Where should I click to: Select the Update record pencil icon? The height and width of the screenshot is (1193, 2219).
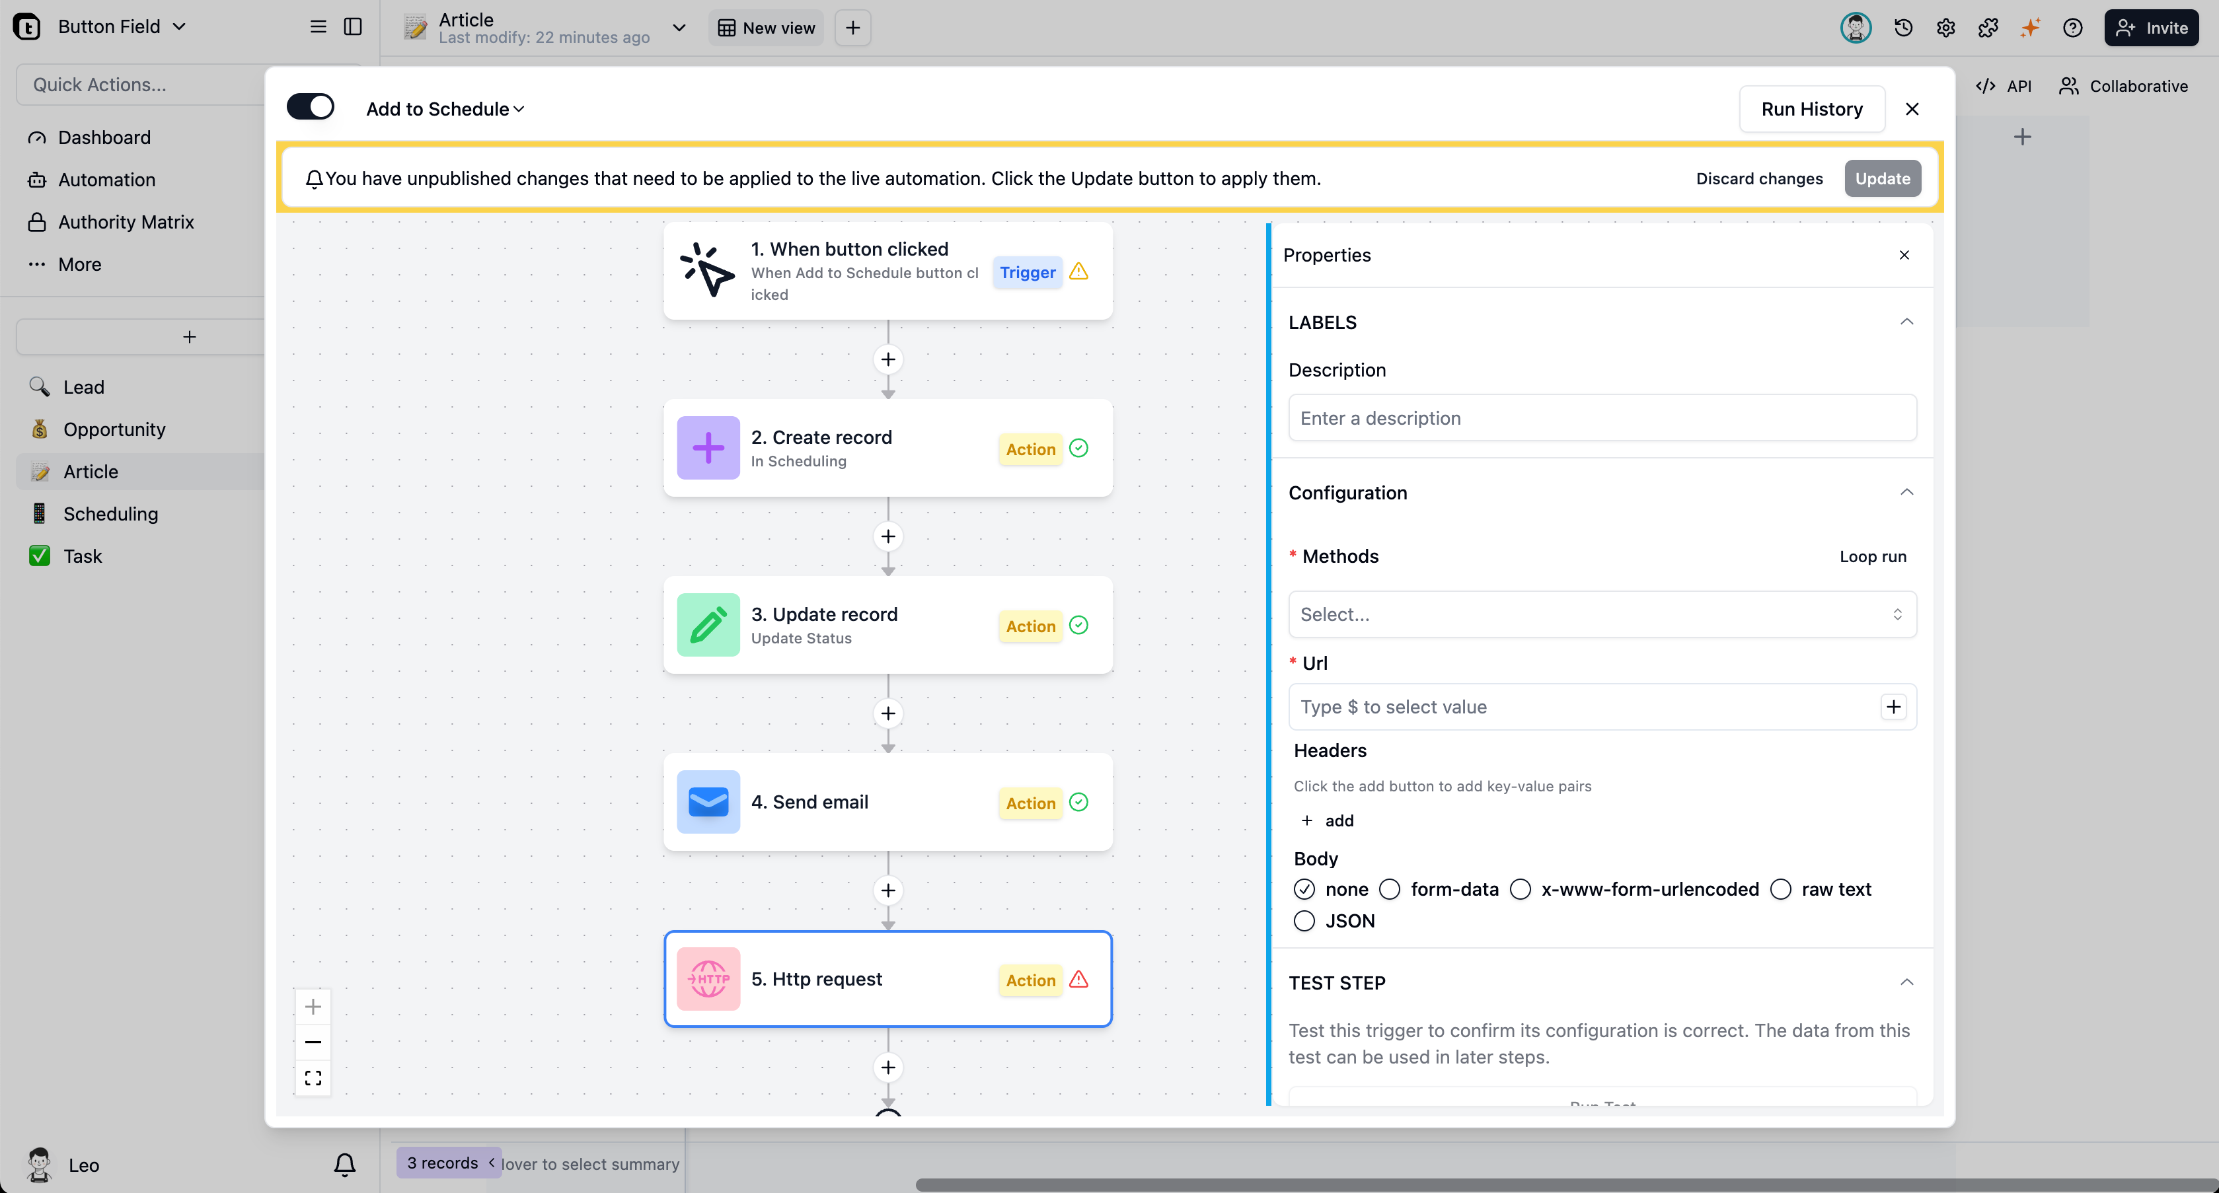pyautogui.click(x=708, y=624)
